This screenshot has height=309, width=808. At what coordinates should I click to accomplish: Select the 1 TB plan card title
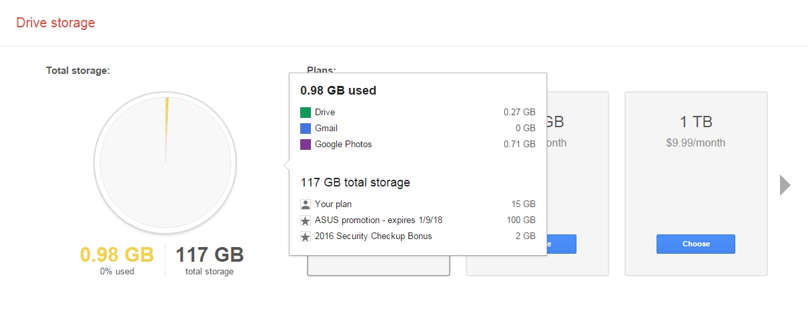click(696, 122)
